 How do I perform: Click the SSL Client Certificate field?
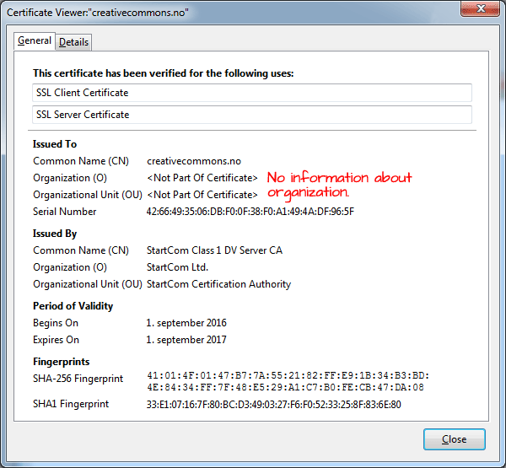(251, 93)
